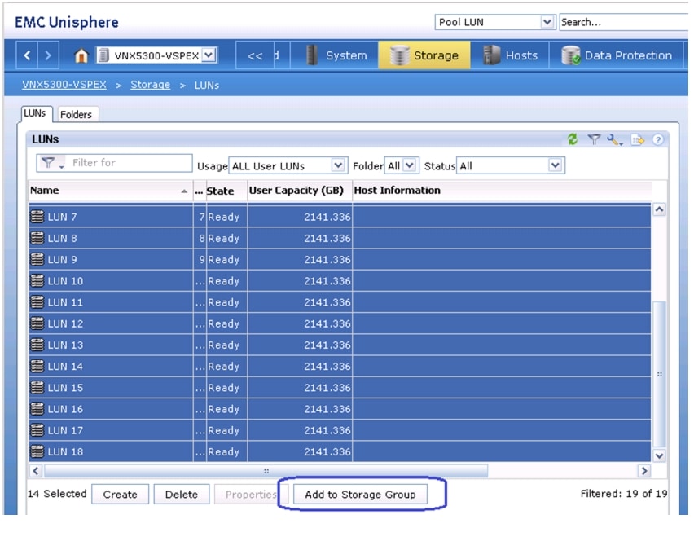The image size is (694, 550).
Task: Select the LUN 7 name text
Action: (62, 217)
